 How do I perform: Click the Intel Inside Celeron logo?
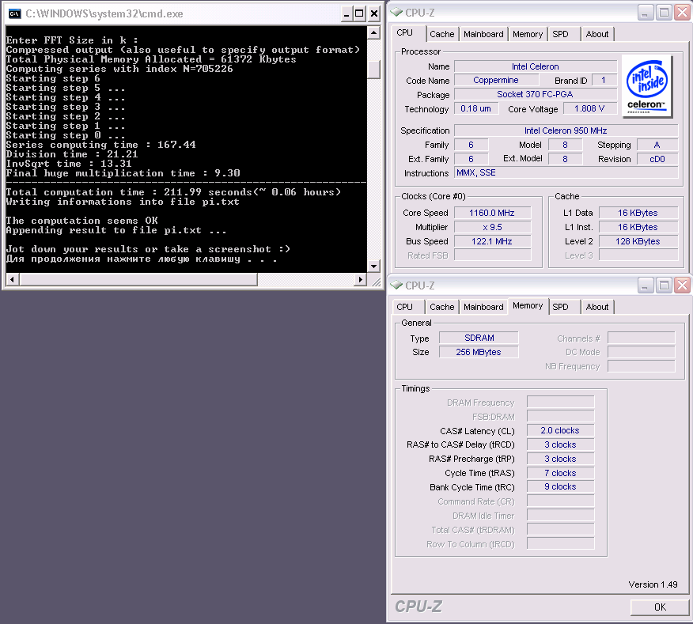point(647,86)
